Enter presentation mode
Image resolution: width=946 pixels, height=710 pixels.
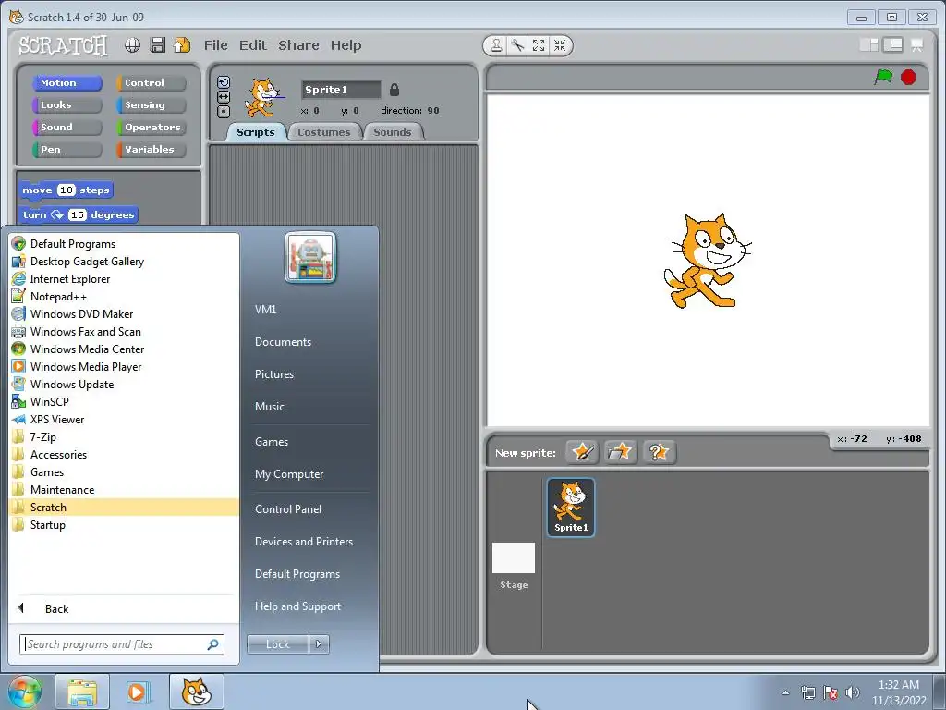[x=916, y=44]
